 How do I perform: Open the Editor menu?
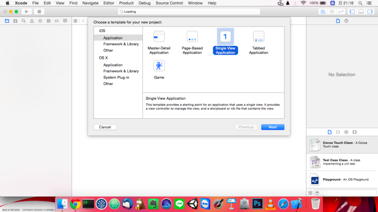109,3
